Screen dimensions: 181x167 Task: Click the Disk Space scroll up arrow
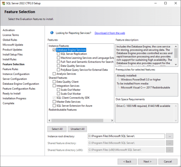pyautogui.click(x=176, y=106)
